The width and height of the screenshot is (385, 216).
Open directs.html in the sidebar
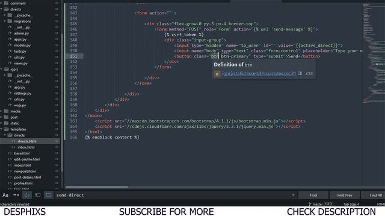point(26,141)
